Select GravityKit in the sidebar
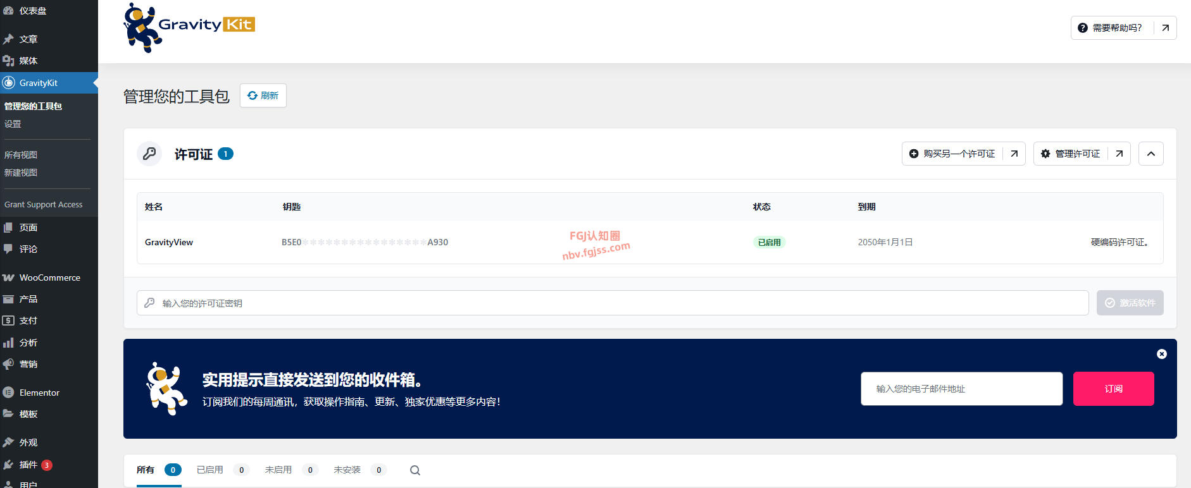 (49, 83)
